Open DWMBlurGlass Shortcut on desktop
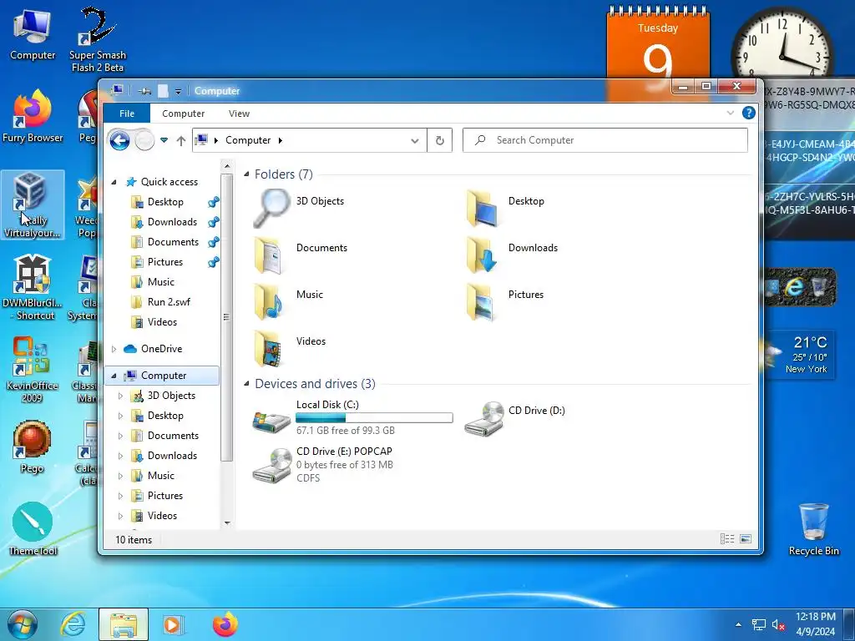The width and height of the screenshot is (855, 641). [x=33, y=288]
